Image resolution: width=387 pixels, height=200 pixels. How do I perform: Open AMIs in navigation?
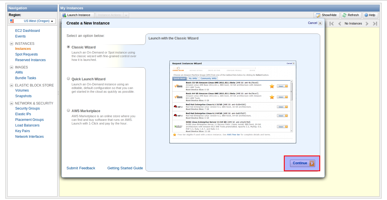(x=19, y=72)
